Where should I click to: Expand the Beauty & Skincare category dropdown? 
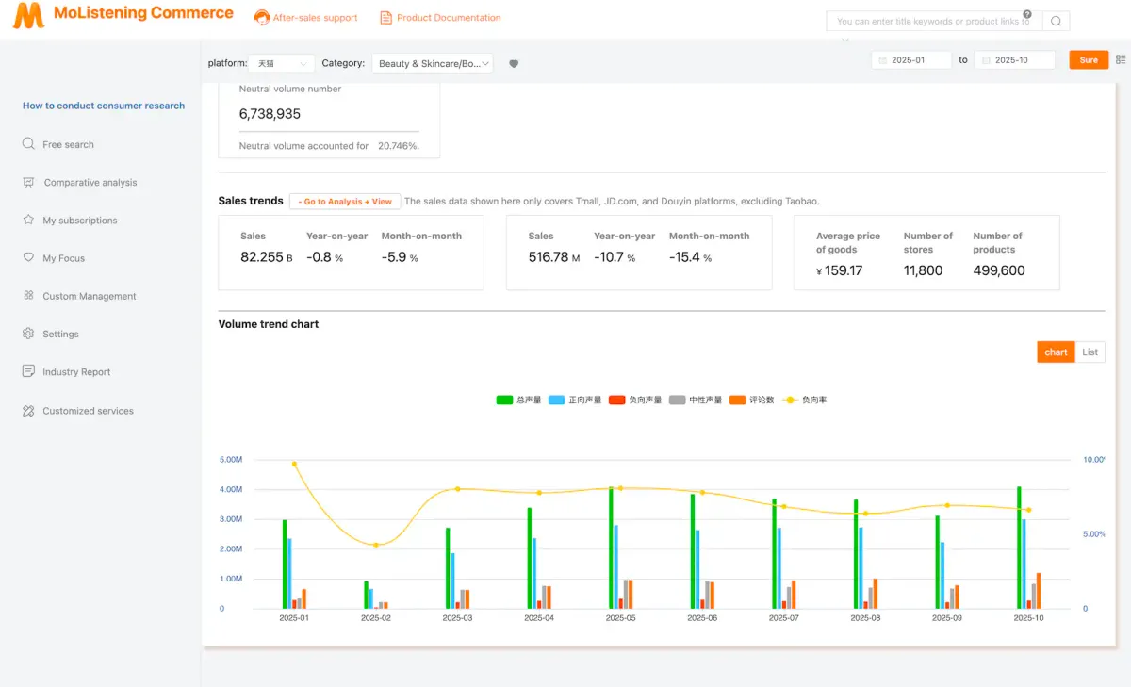coord(433,63)
